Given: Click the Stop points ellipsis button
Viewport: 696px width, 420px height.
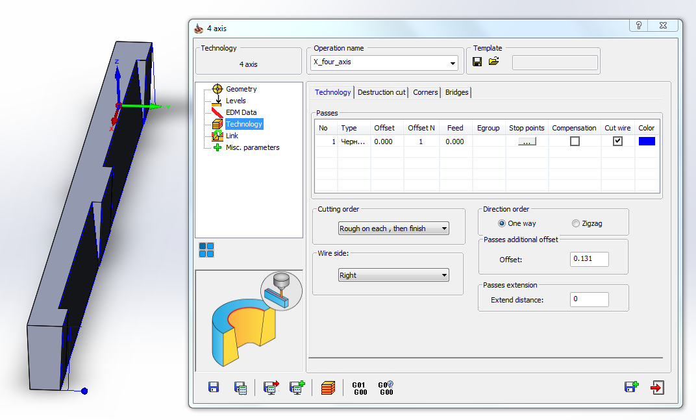Looking at the screenshot, I should tap(527, 141).
